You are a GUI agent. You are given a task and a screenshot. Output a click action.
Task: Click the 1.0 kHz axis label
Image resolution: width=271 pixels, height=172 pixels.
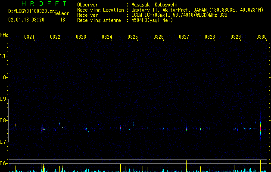3,77
